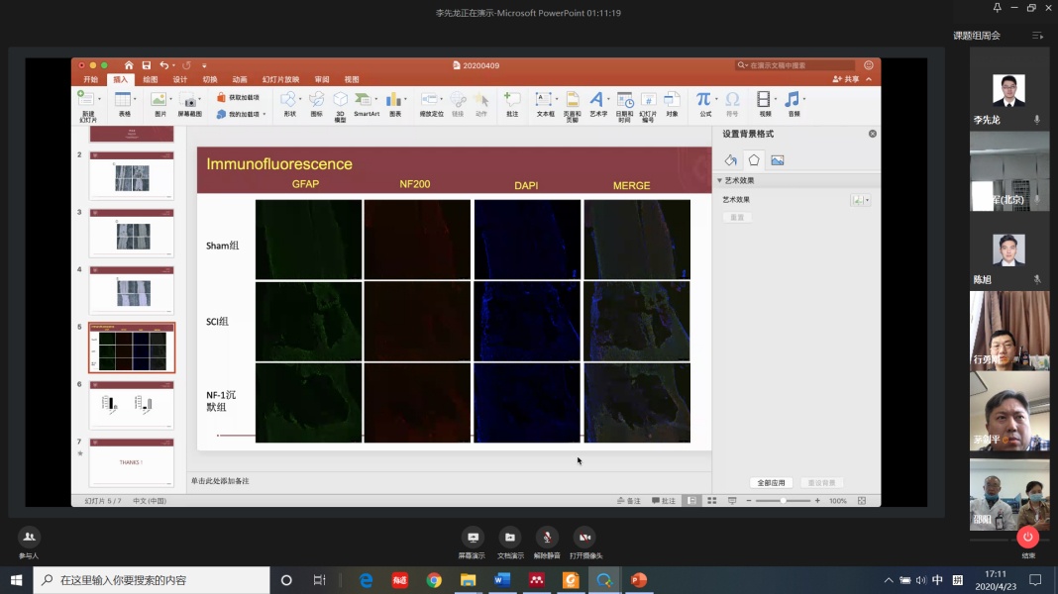This screenshot has height=594, width=1058.
Task: Click the 公式 (equation) pi icon
Action: 704,101
